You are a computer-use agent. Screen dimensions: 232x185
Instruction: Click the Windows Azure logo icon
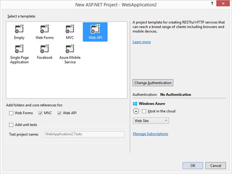click(135, 104)
